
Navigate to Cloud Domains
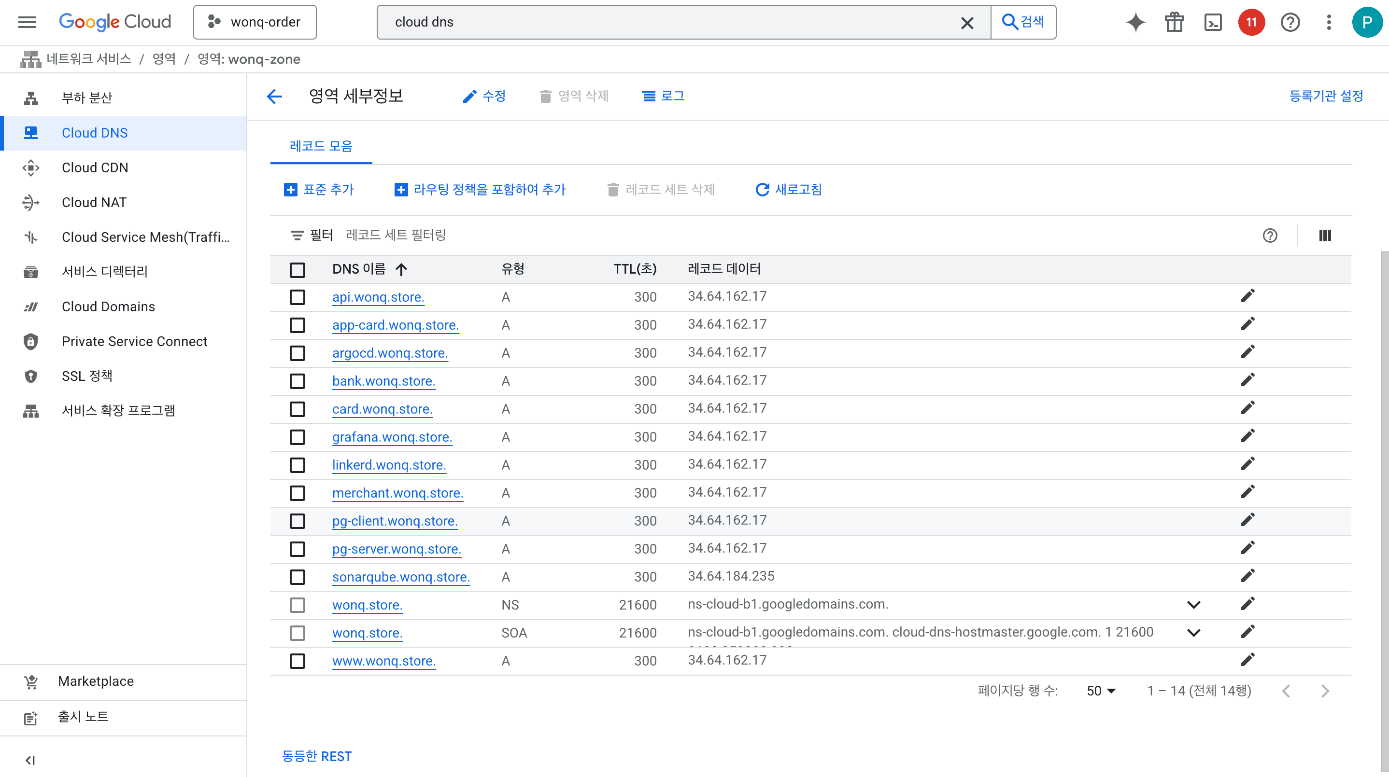pos(108,306)
